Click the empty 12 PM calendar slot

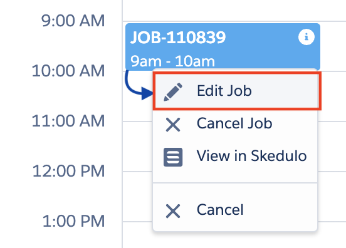tap(332, 196)
